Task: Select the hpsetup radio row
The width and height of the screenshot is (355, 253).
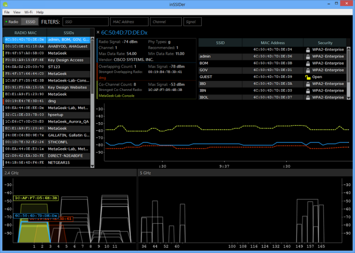Action: tap(46, 115)
